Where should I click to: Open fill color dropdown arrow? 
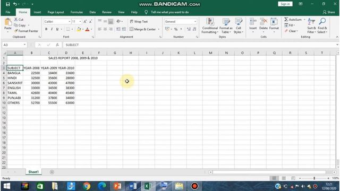pyautogui.click(x=83, y=29)
